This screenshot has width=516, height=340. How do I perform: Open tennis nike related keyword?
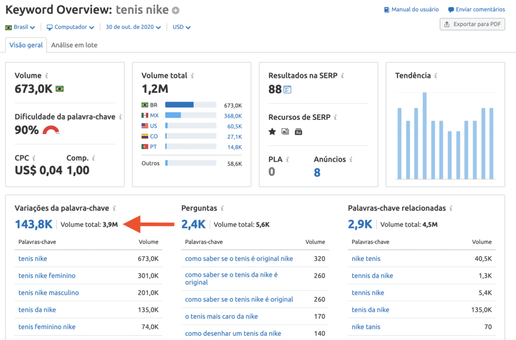coord(368,293)
